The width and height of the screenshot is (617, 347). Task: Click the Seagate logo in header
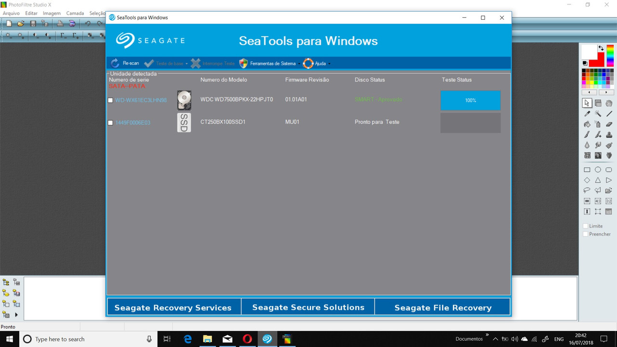[x=150, y=40]
